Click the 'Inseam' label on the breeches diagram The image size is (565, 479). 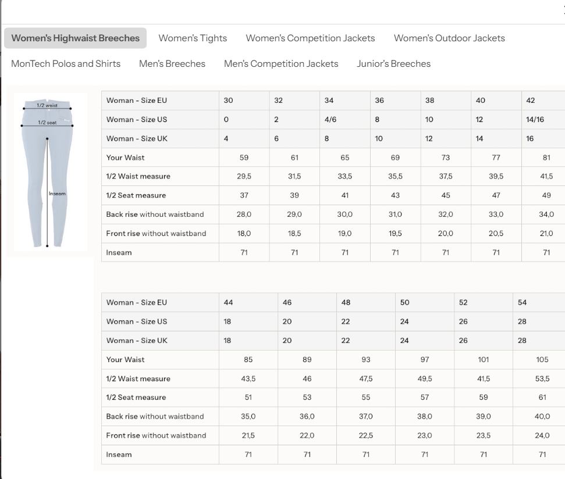coord(57,194)
